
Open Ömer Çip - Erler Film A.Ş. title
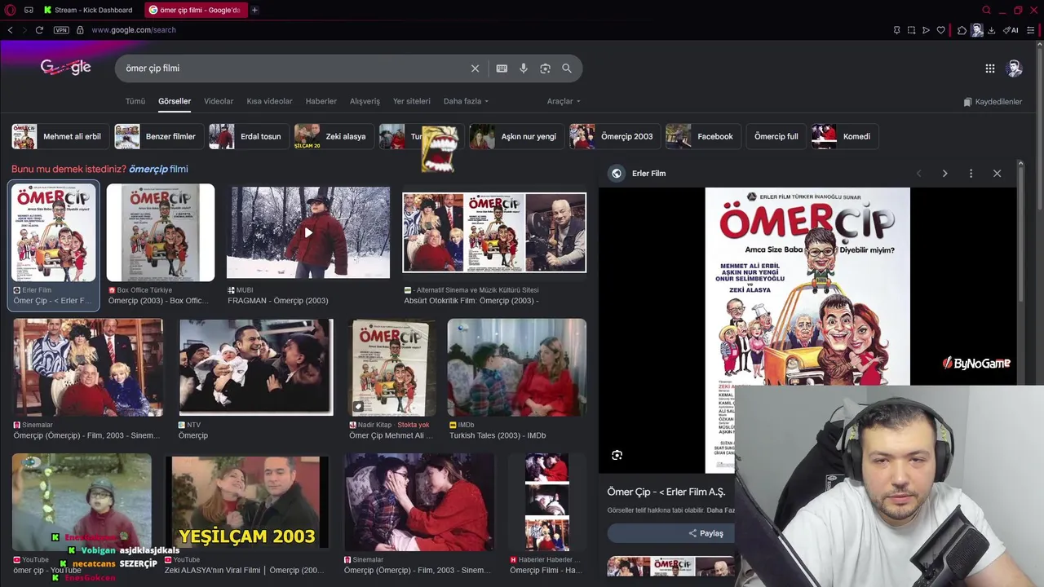tap(666, 492)
